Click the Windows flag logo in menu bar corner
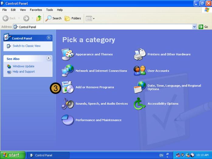This screenshot has width=212, height=159. pos(207,10)
